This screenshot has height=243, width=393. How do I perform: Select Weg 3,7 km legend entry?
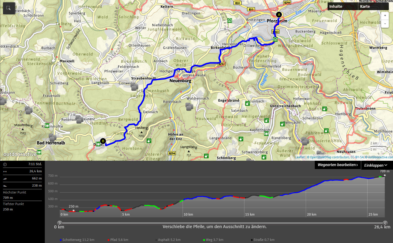(213, 240)
